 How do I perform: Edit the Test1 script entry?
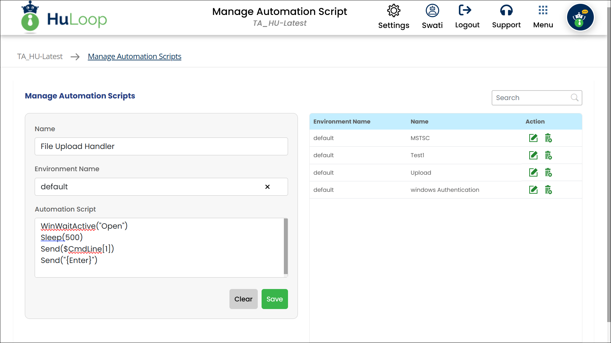533,155
